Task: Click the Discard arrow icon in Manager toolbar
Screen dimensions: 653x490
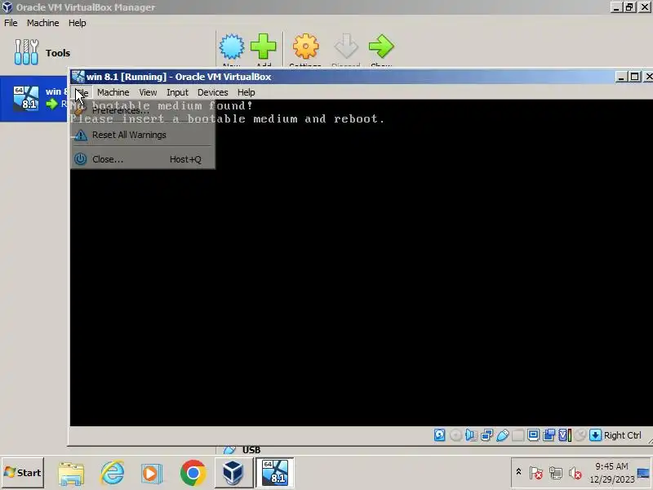Action: point(345,47)
